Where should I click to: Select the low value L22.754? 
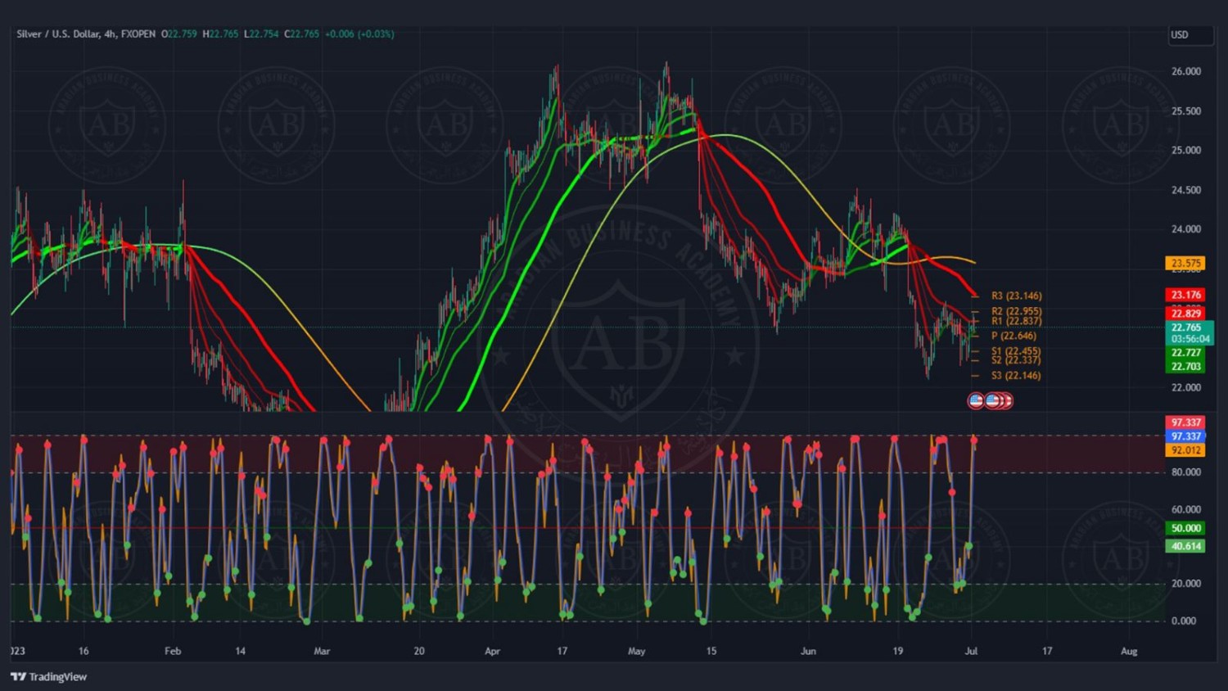pos(261,34)
